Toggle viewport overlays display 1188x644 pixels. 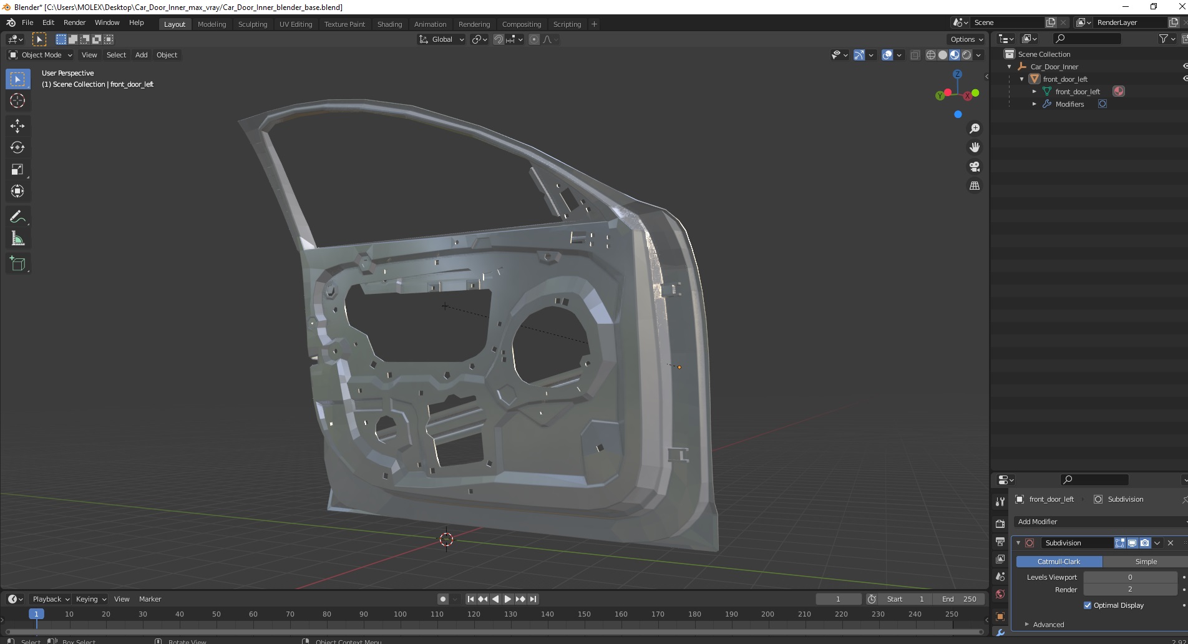point(887,55)
